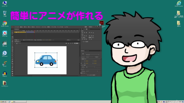This screenshot has height=103, width=184.
Task: Click the Use Frame Picker button
Action: [91, 75]
